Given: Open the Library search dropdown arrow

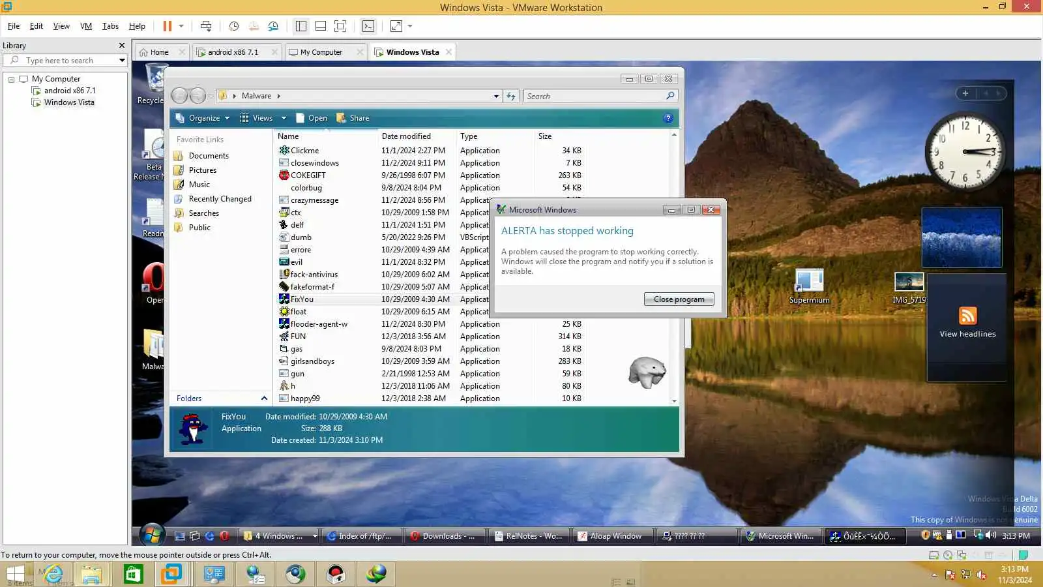Looking at the screenshot, I should (x=121, y=61).
